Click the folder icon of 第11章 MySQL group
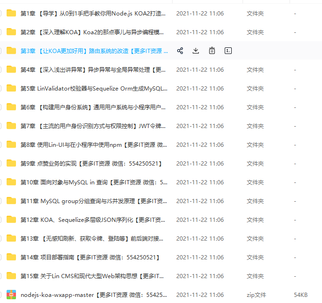This screenshot has width=322, height=303. pyautogui.click(x=11, y=201)
